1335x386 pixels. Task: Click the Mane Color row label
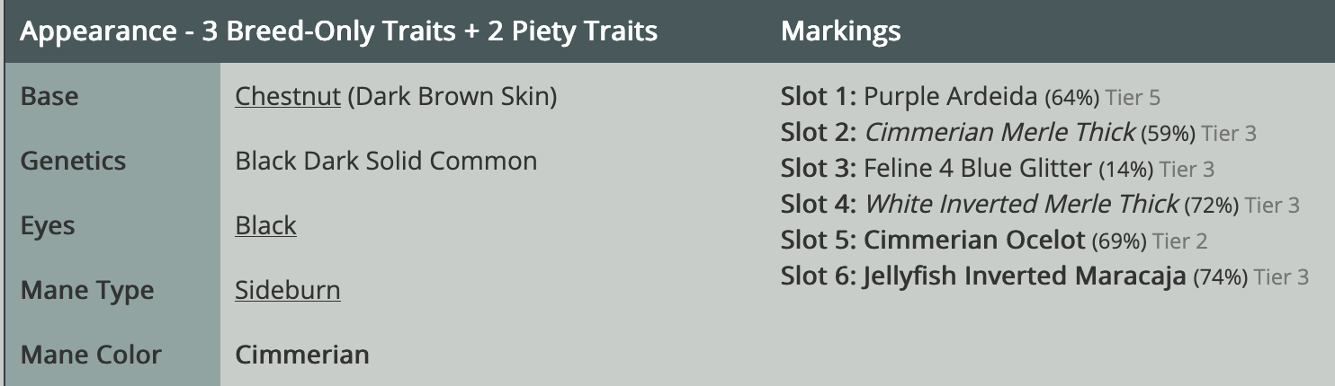91,355
